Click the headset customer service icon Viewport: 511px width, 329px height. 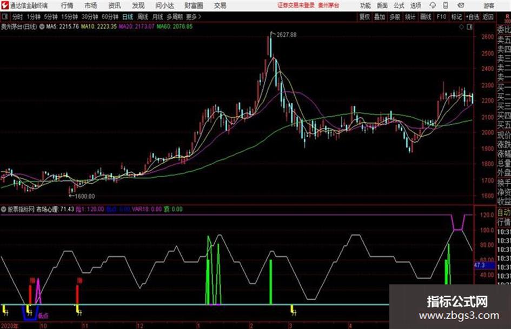(x=433, y=5)
